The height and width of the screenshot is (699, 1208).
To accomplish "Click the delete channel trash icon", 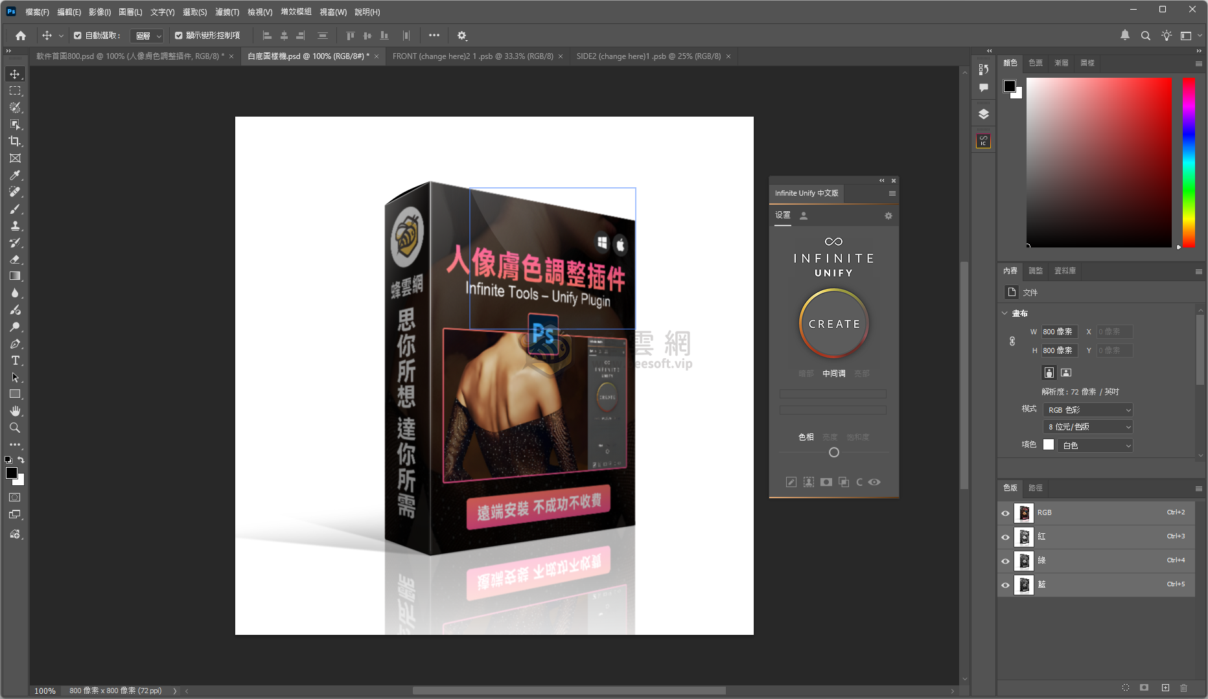I will click(1184, 687).
